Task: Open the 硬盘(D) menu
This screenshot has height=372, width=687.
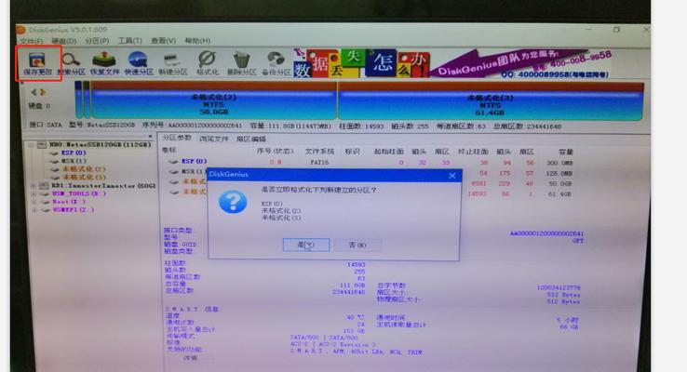Action: pos(64,41)
